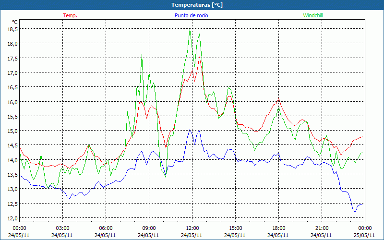Select the 15:00 time axis label
Viewport: 384px width, 240px height.
click(x=235, y=228)
